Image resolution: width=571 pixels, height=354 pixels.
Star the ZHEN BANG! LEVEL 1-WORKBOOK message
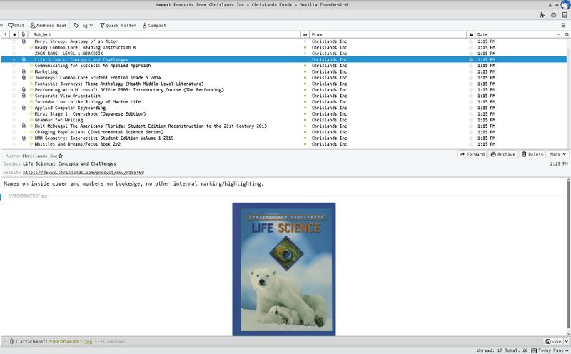point(14,54)
